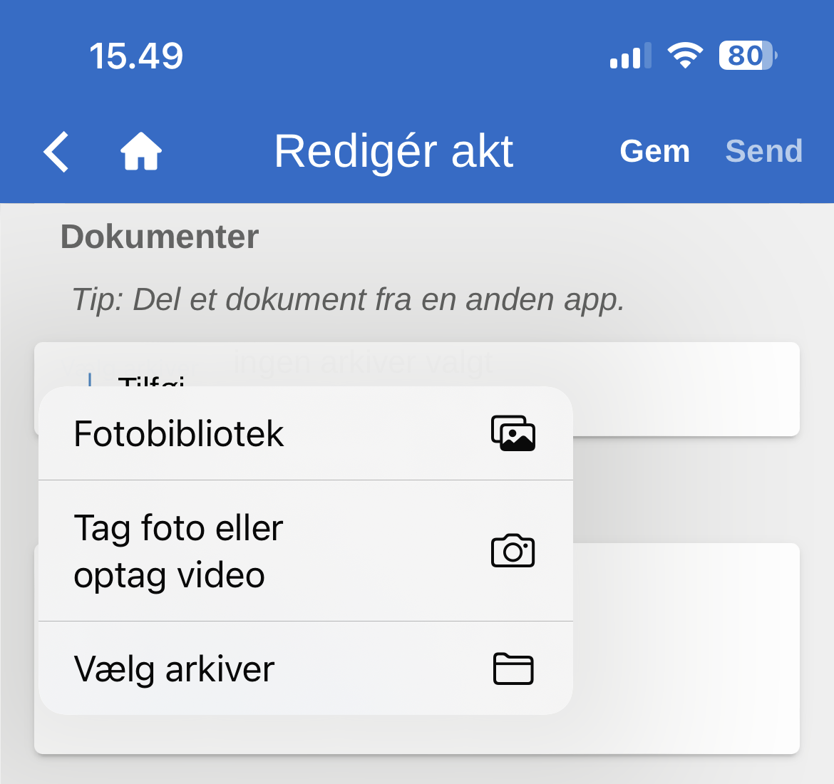Tap the Wi-Fi status icon
Image resolution: width=834 pixels, height=784 pixels.
(684, 56)
